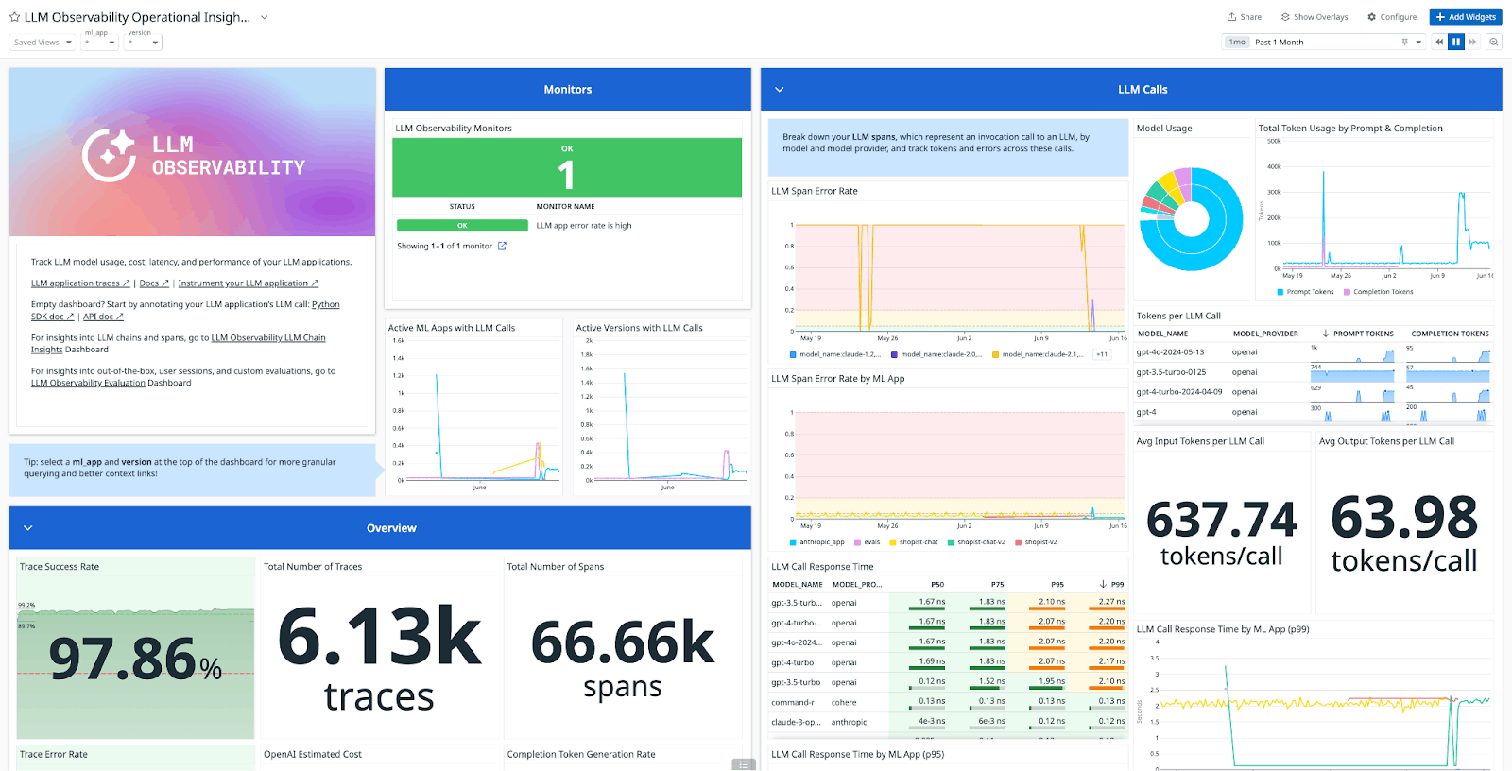Collapse the Overview section
Viewport: 1512px width, 771px height.
pyautogui.click(x=28, y=528)
